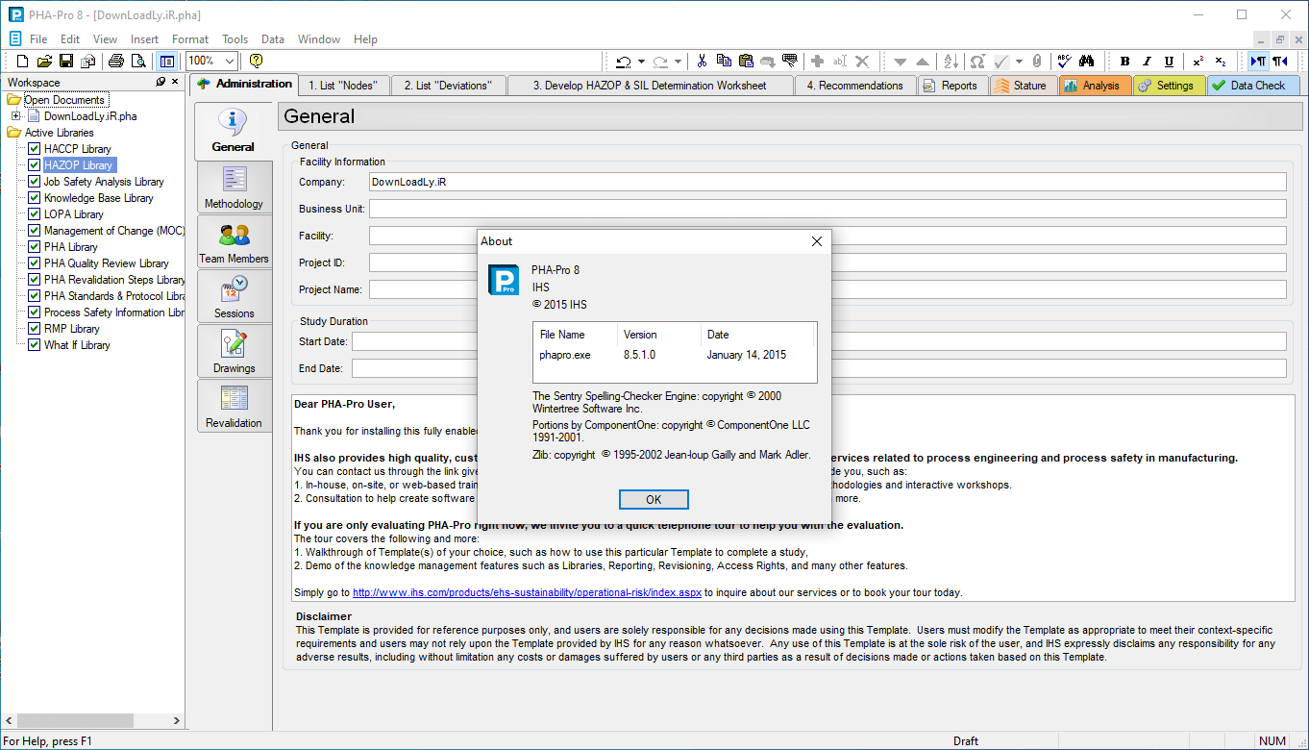Image resolution: width=1309 pixels, height=750 pixels.
Task: Run the spelling checker
Action: pos(1064,60)
